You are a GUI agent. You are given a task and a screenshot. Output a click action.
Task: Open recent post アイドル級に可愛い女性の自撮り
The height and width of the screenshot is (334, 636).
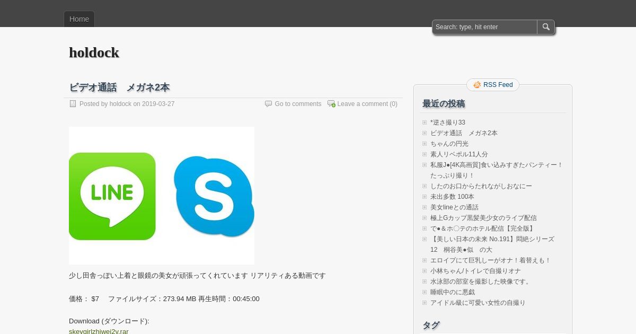pos(478,303)
